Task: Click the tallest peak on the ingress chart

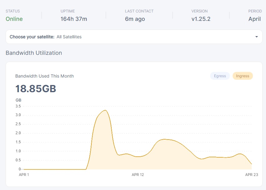Action: pos(105,110)
